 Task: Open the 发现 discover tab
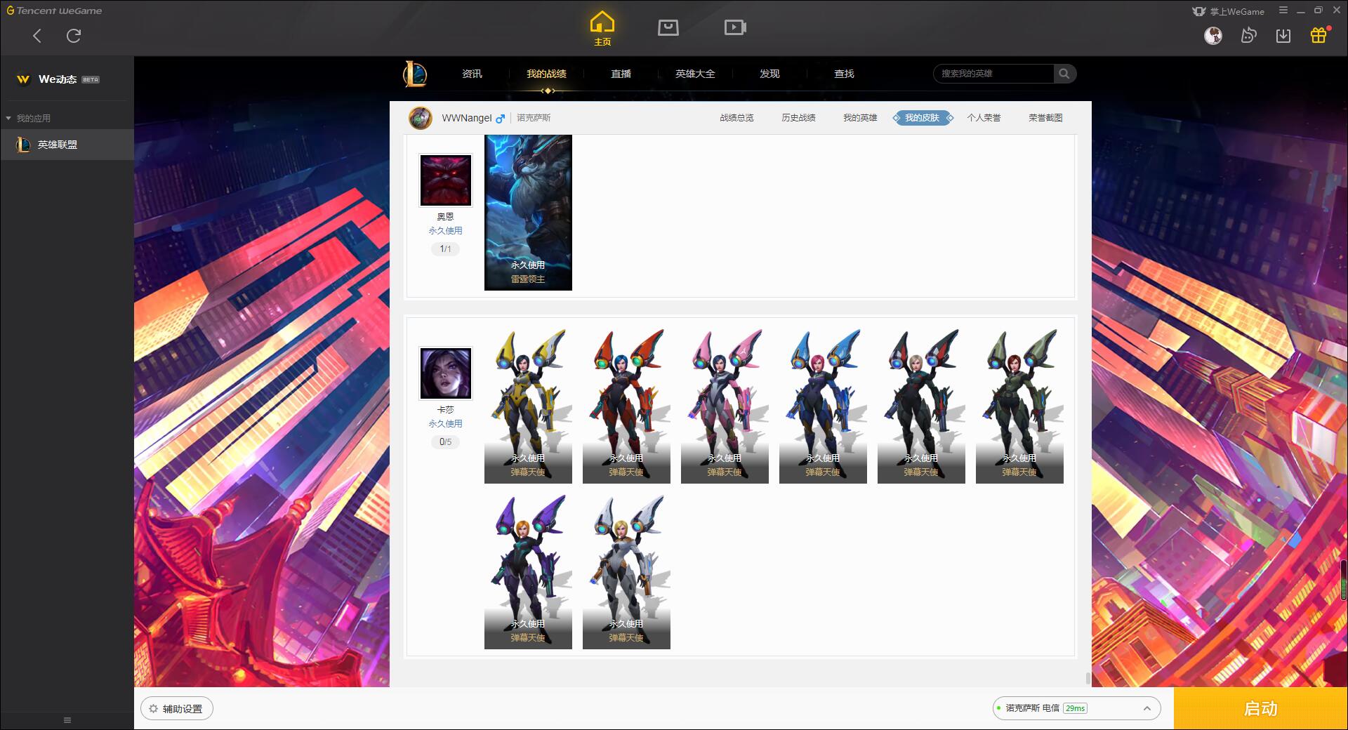(x=769, y=74)
